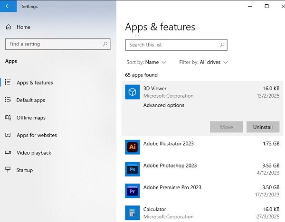Open the Sort by Name dropdown
285x222 pixels.
pyautogui.click(x=146, y=62)
